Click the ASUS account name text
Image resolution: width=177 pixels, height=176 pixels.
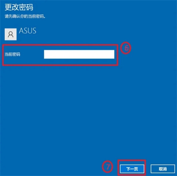pyautogui.click(x=28, y=31)
